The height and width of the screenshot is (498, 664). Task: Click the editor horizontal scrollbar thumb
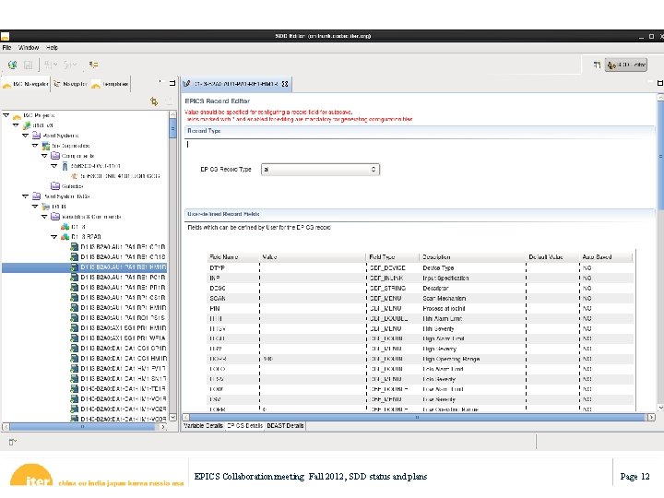tap(417, 417)
